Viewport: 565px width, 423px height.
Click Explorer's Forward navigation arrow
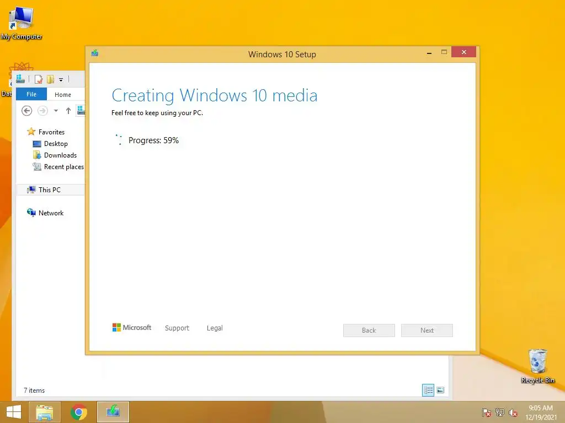click(x=42, y=111)
